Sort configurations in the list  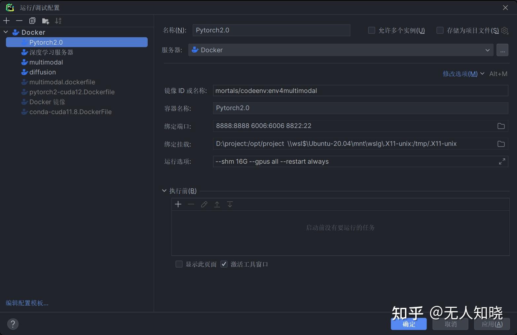pos(58,21)
